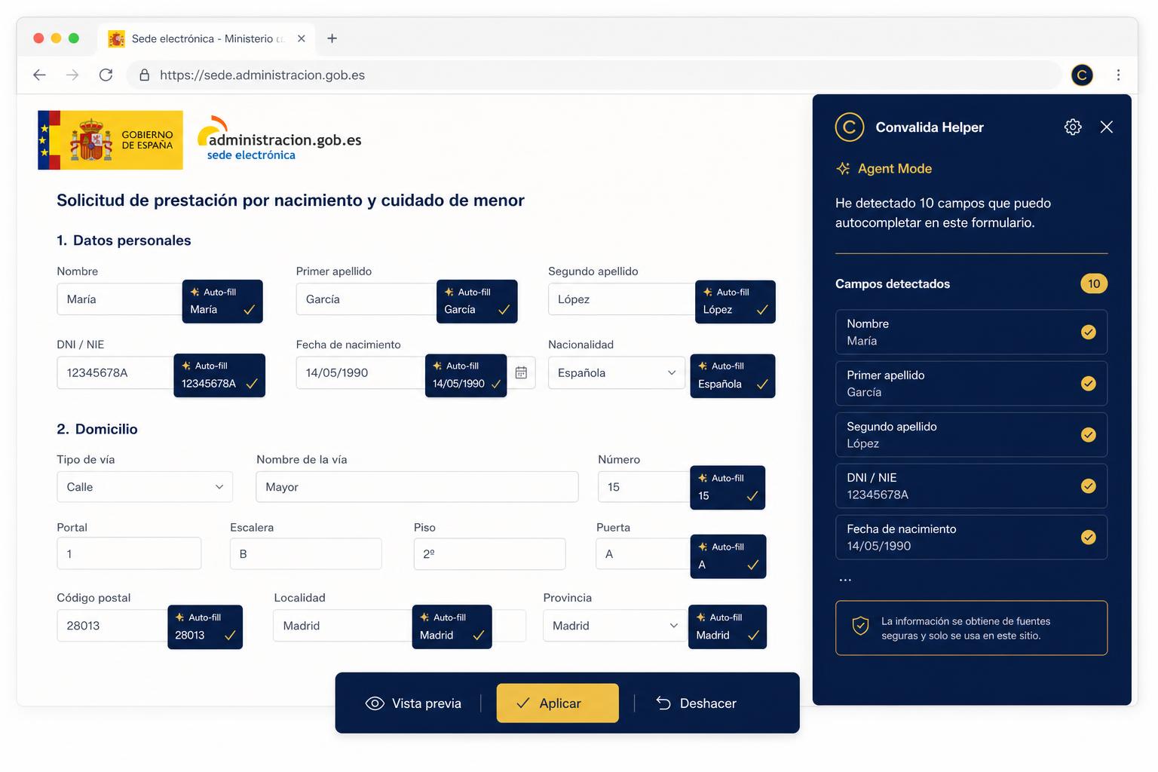Show more detected fields via the ellipsis

click(x=845, y=580)
